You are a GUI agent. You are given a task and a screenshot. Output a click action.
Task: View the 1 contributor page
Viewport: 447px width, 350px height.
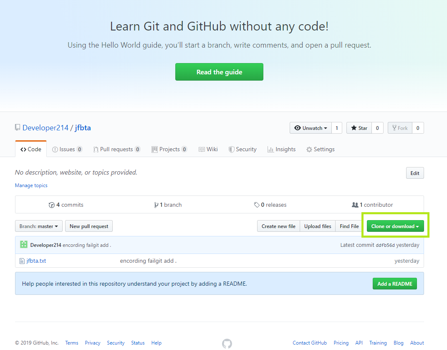pyautogui.click(x=372, y=205)
